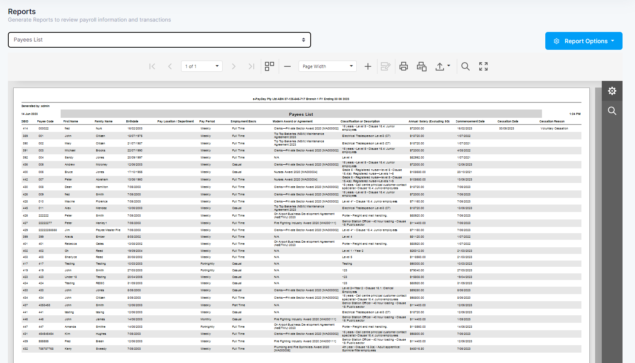
Task: Click first name 'Sandy'
Action: pyautogui.click(x=69, y=158)
